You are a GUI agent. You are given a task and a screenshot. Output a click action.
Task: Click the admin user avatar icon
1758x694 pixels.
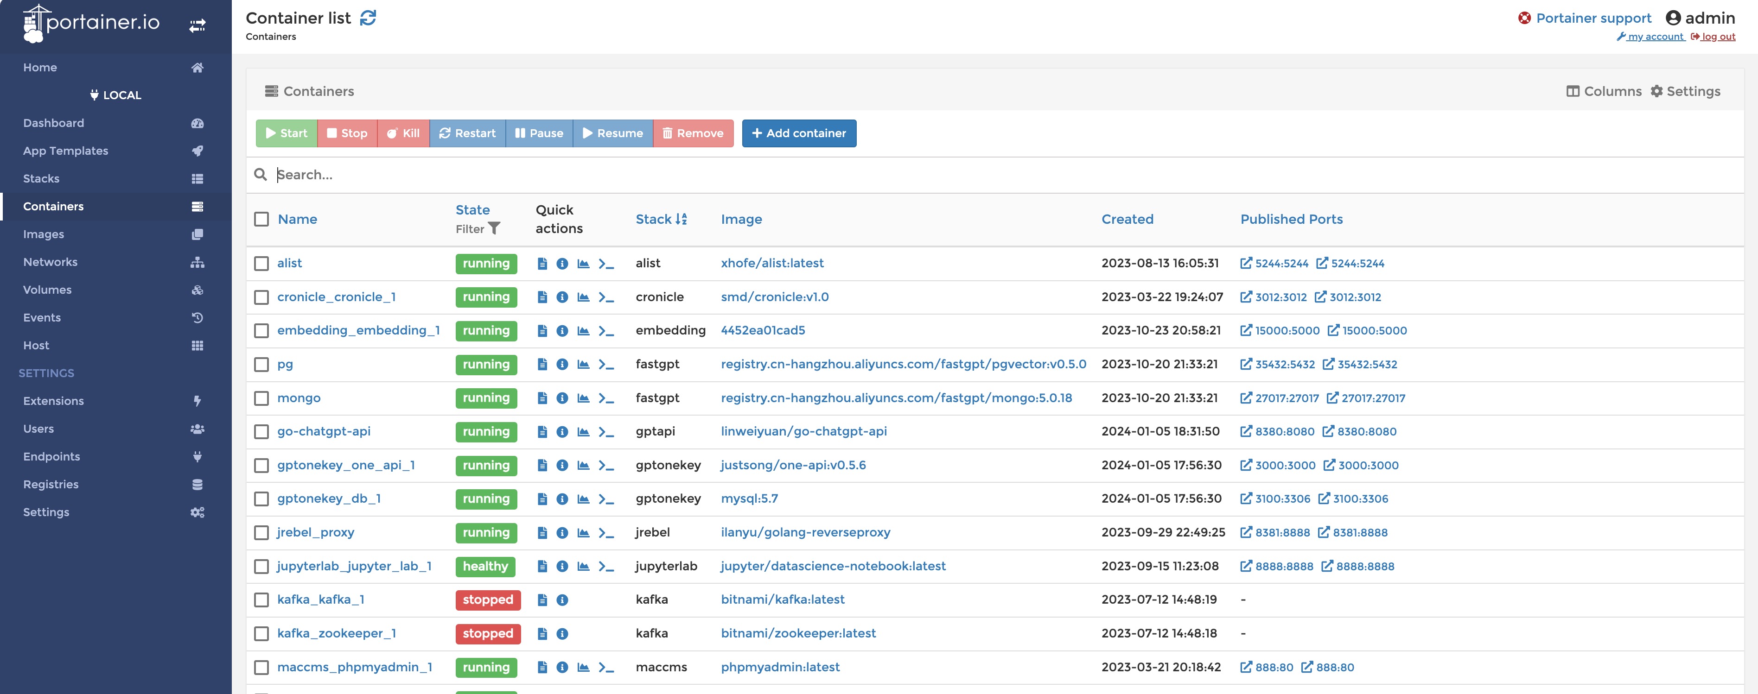pos(1673,18)
